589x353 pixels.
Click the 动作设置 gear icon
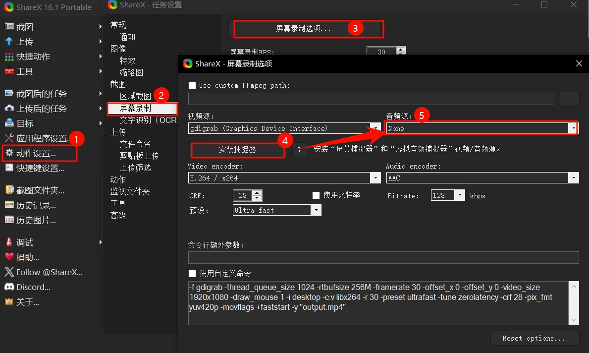9,153
